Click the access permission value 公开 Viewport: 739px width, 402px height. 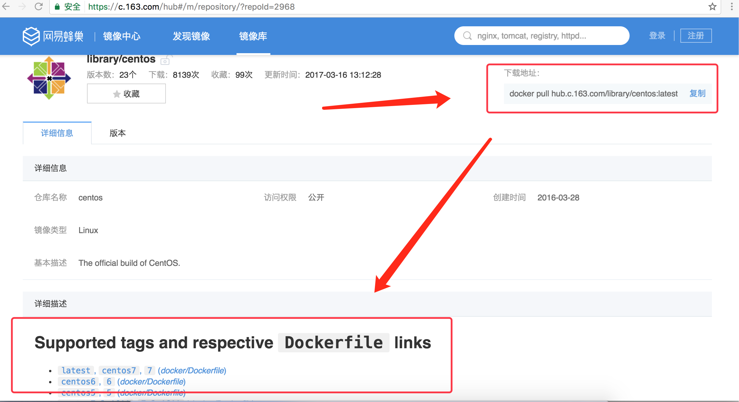click(x=316, y=197)
